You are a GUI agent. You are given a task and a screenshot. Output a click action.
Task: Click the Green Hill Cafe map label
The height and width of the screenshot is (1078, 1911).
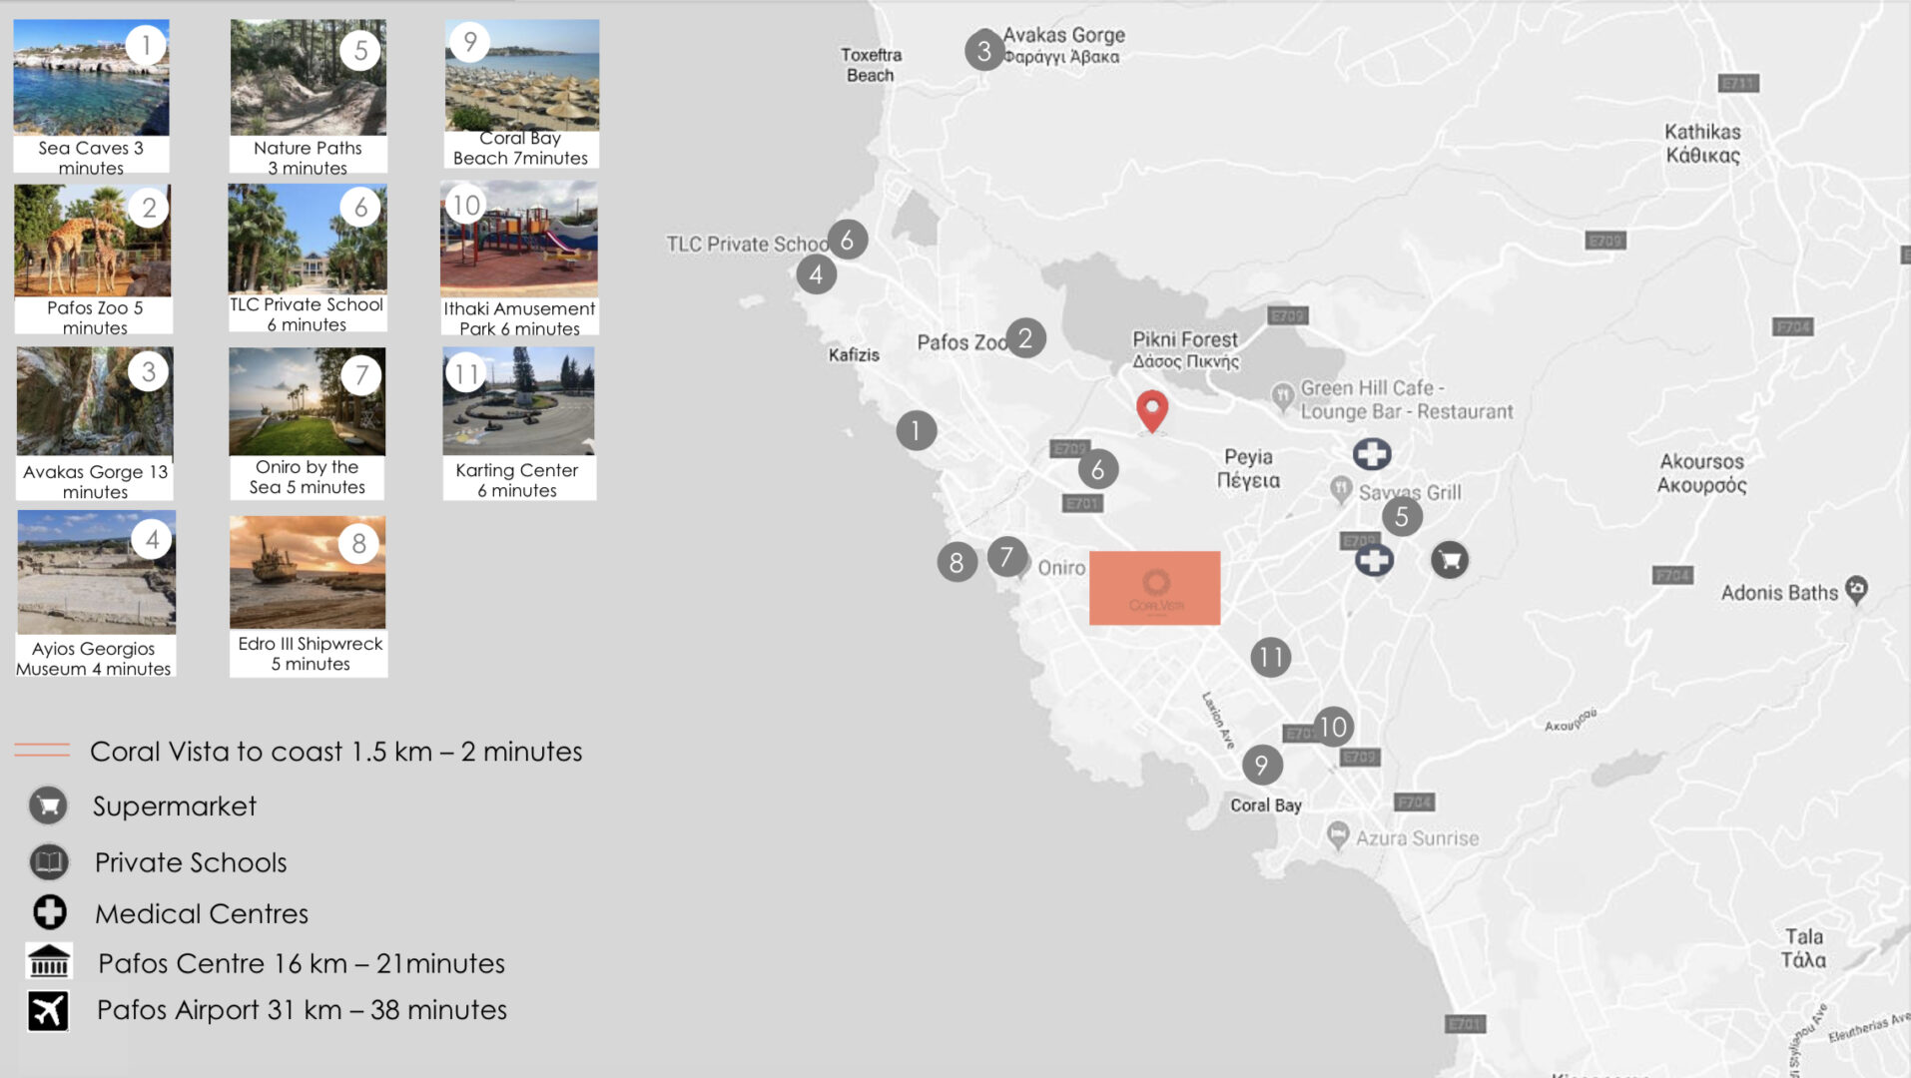pyautogui.click(x=1405, y=399)
